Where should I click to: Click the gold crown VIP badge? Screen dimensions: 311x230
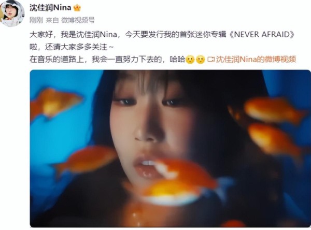(77, 8)
